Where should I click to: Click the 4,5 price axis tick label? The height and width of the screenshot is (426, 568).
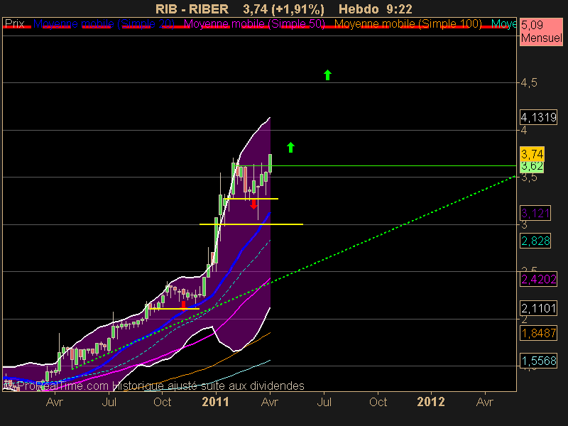click(529, 83)
